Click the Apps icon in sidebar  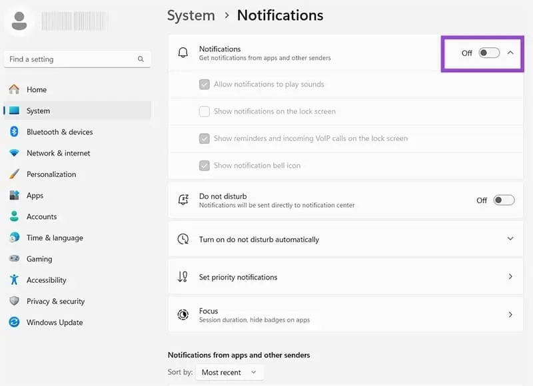14,195
